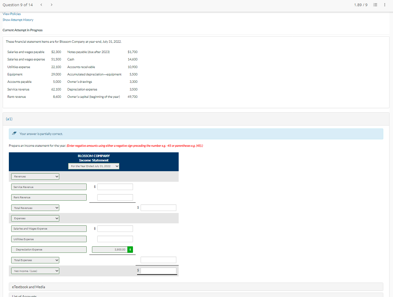Open the Expenses heading dropdown
The width and height of the screenshot is (393, 297).
pos(35,218)
